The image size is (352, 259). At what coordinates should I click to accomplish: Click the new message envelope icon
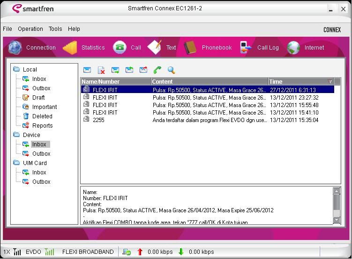click(x=87, y=70)
